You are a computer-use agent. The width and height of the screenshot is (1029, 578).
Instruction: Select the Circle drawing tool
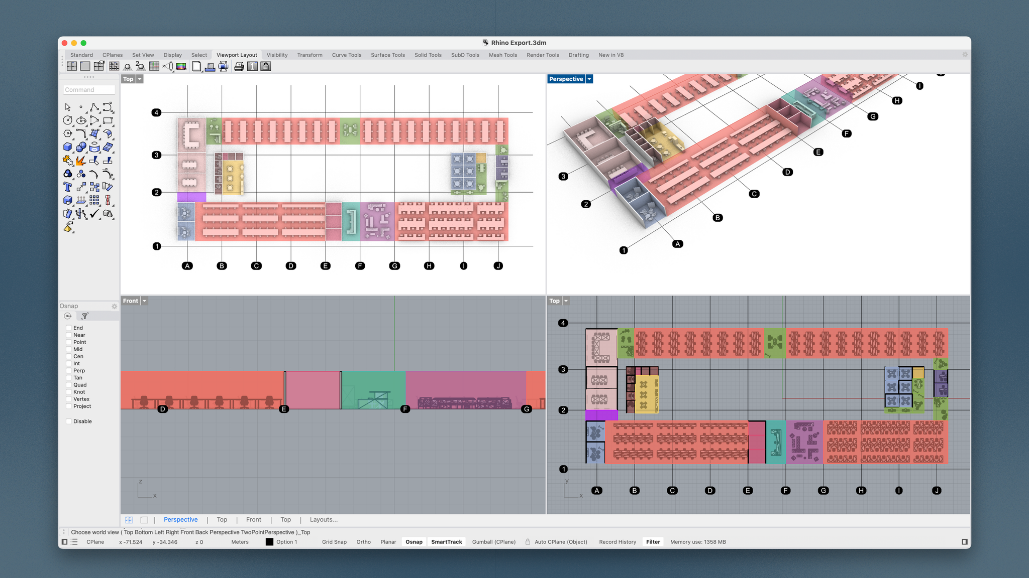coord(68,120)
